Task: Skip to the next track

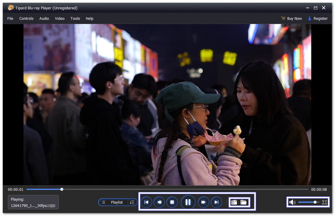Action: (x=216, y=202)
